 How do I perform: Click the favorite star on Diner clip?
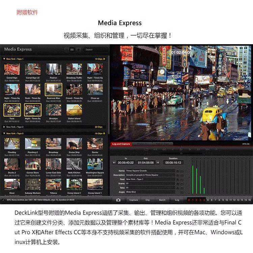click(19, 180)
